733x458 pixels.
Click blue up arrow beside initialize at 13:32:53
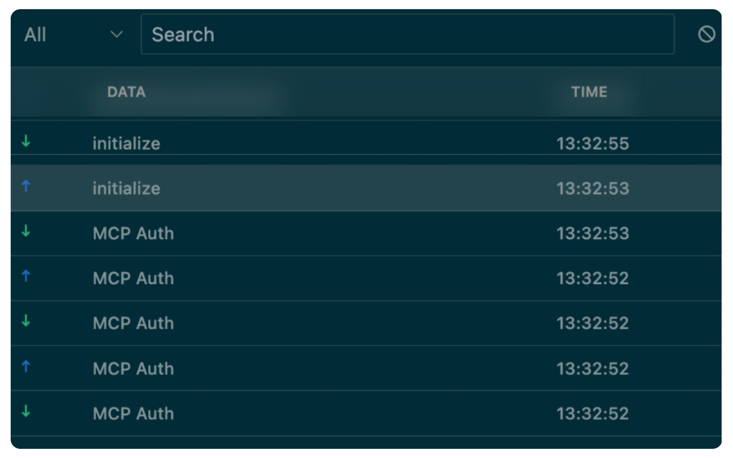pyautogui.click(x=26, y=186)
